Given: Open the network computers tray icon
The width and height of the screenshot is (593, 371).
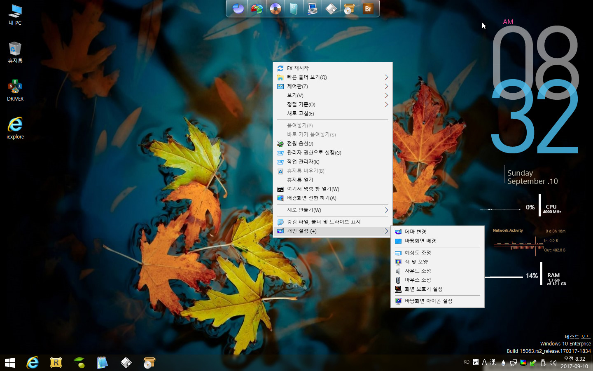Looking at the screenshot, I should [x=513, y=363].
